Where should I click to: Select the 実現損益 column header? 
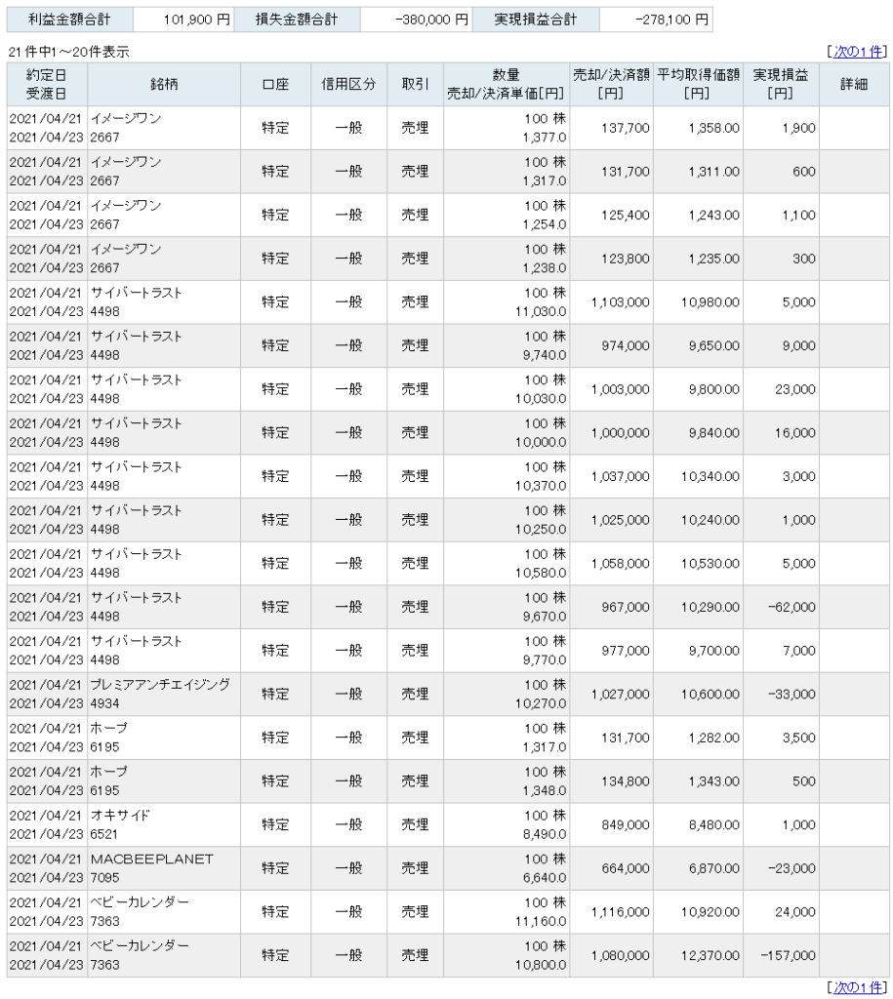coord(781,84)
